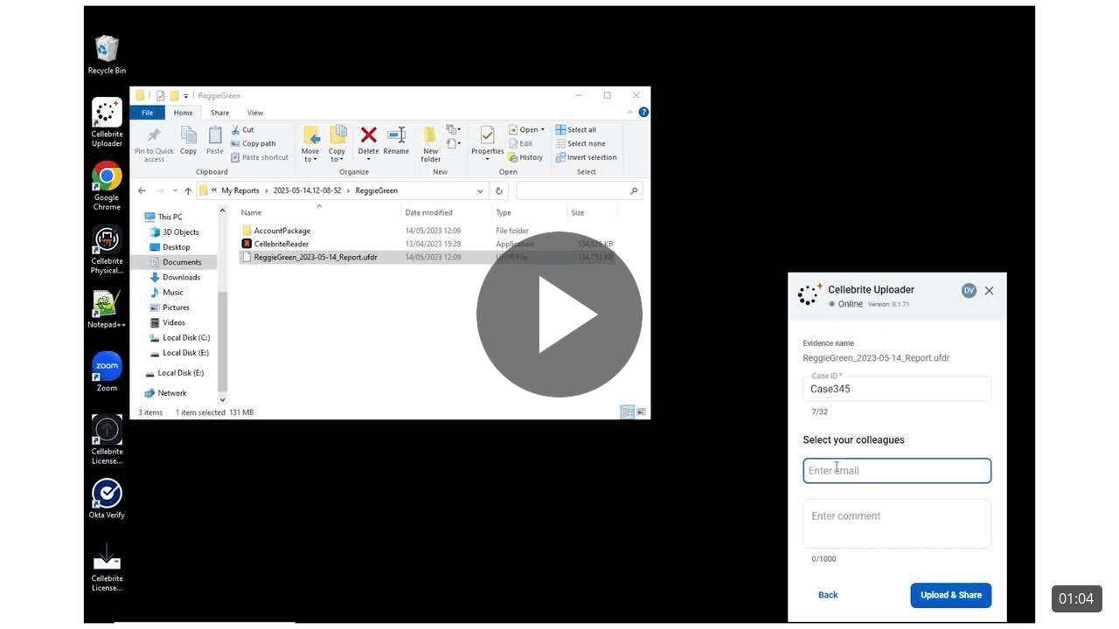Viewport: 1119px width, 629px height.
Task: Click Paste shortcut in the ribbon
Action: point(259,158)
